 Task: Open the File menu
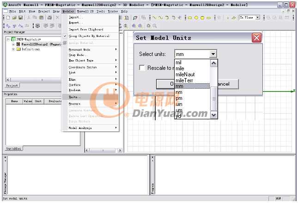tap(12, 11)
